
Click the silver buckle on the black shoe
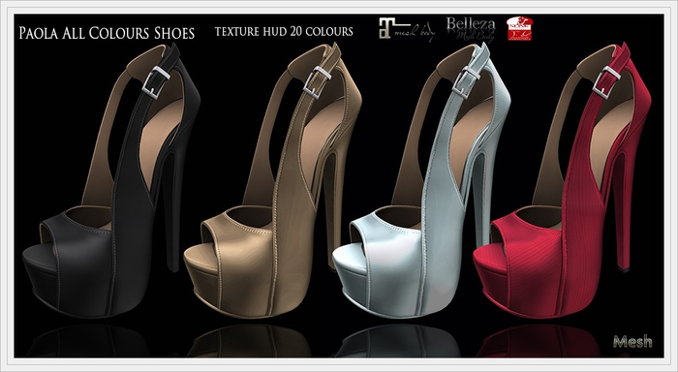point(156,82)
